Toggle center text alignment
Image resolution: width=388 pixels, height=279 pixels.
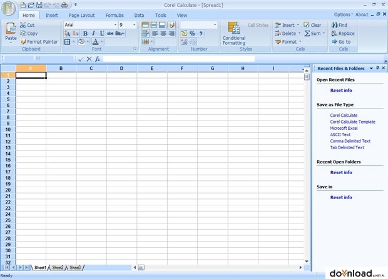tap(163, 33)
